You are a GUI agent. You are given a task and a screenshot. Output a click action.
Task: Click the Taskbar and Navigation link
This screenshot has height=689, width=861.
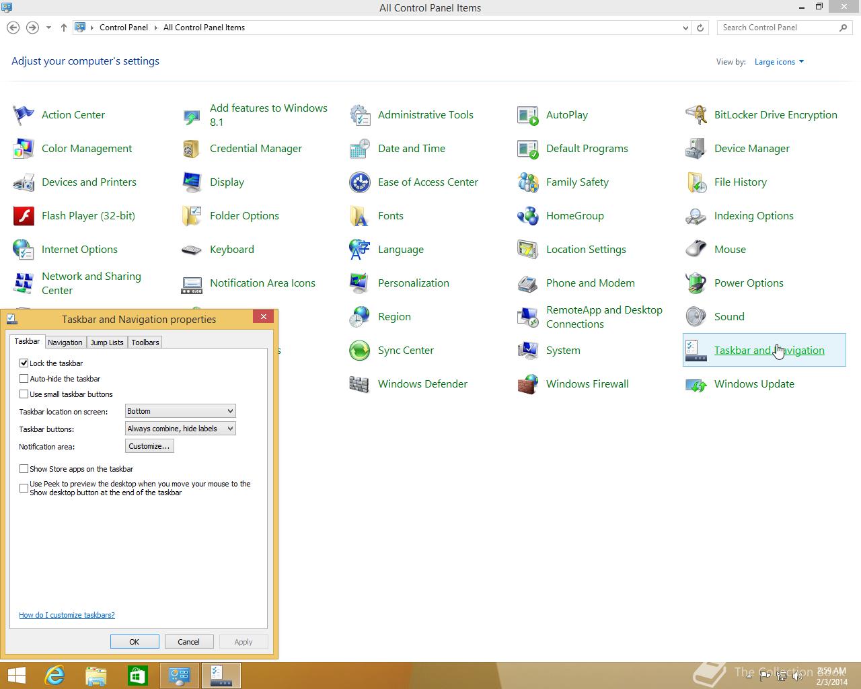tap(769, 351)
